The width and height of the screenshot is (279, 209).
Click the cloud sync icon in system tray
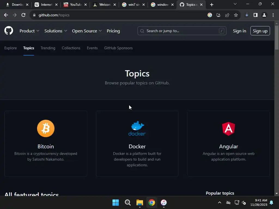(x=228, y=202)
